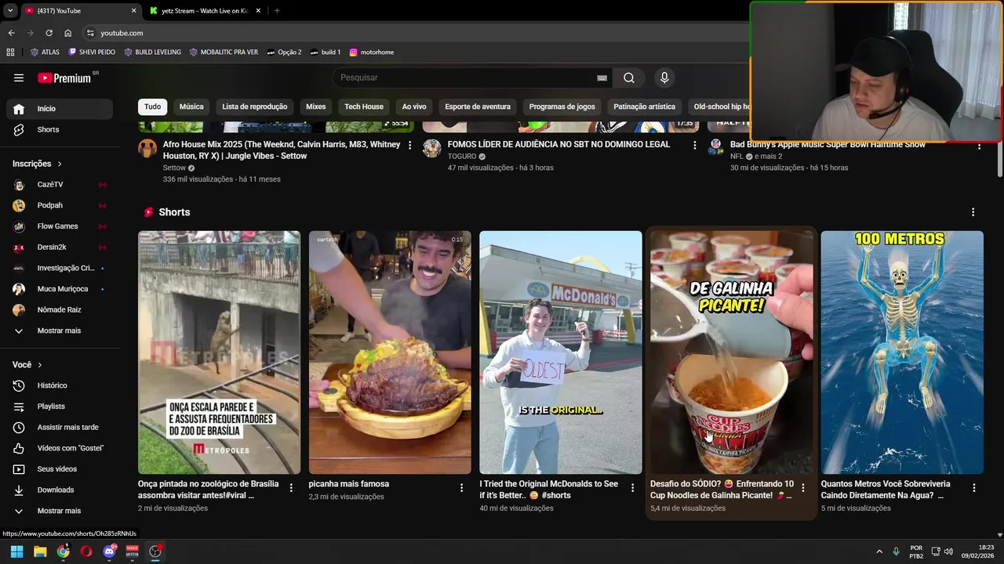Open site information icon in address bar
1004x564 pixels.
pos(90,33)
